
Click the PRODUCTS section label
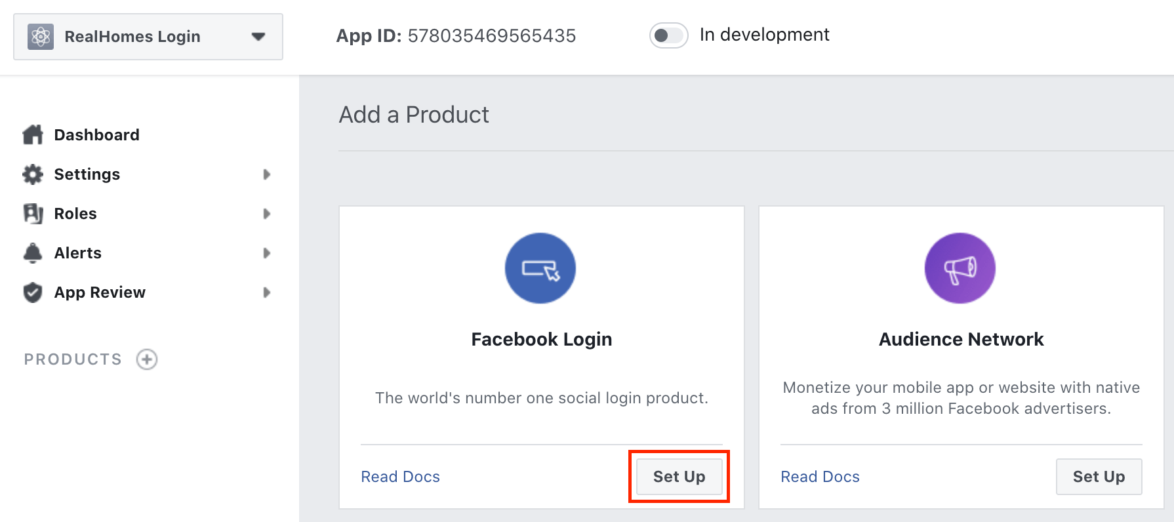tap(73, 359)
